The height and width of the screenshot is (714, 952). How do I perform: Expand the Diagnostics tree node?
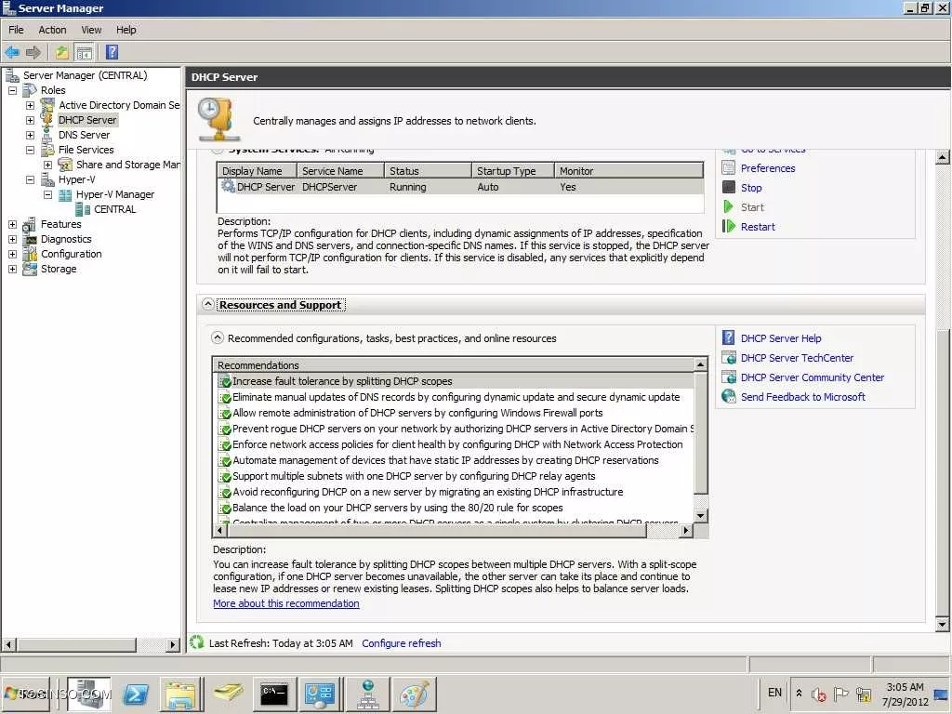pyautogui.click(x=12, y=239)
